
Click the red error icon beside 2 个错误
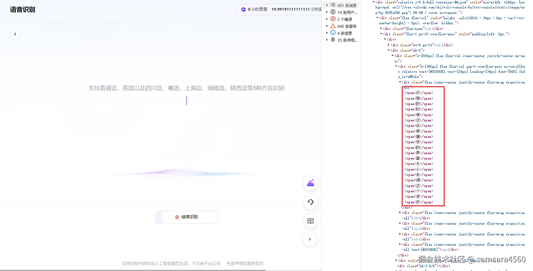[x=333, y=19]
